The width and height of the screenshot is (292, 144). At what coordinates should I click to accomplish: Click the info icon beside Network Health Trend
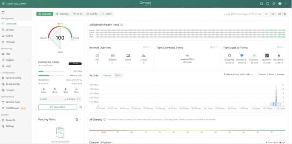[x=122, y=25]
